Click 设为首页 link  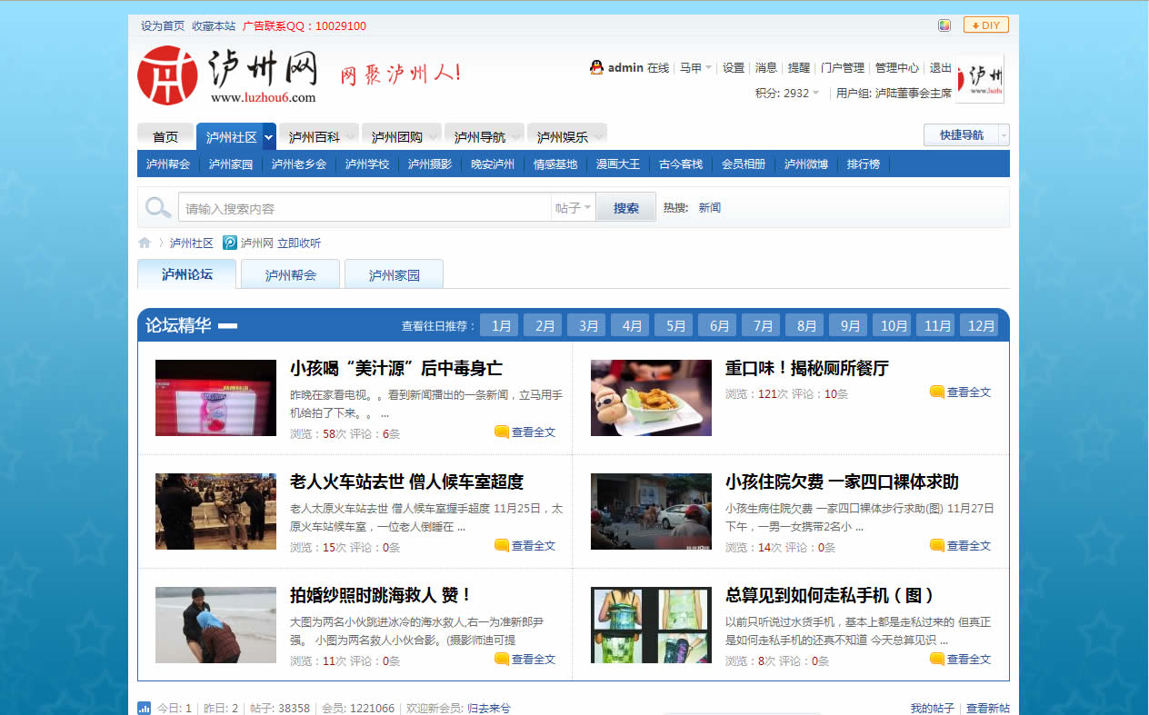point(163,26)
